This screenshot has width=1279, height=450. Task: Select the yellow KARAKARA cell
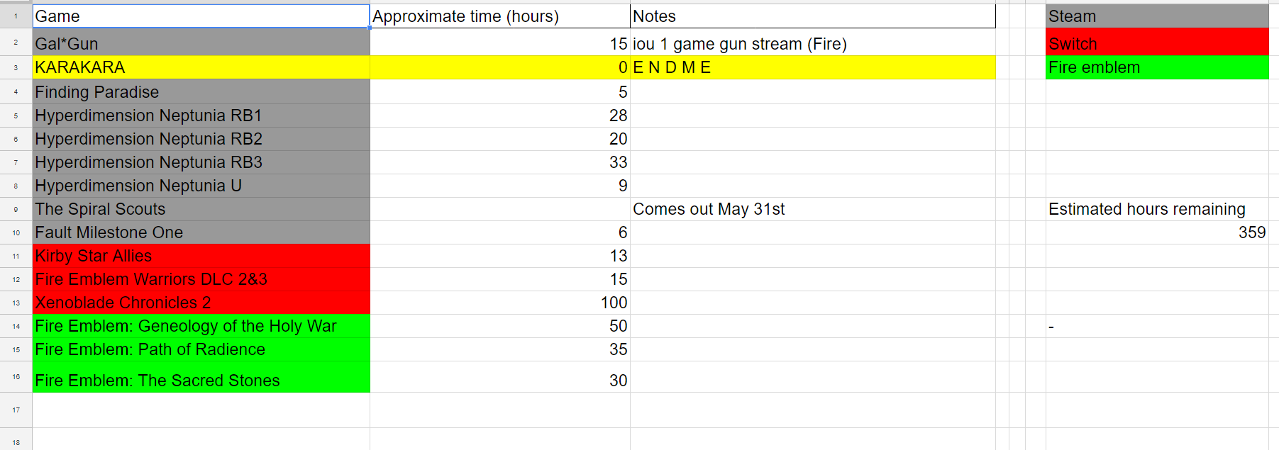201,67
